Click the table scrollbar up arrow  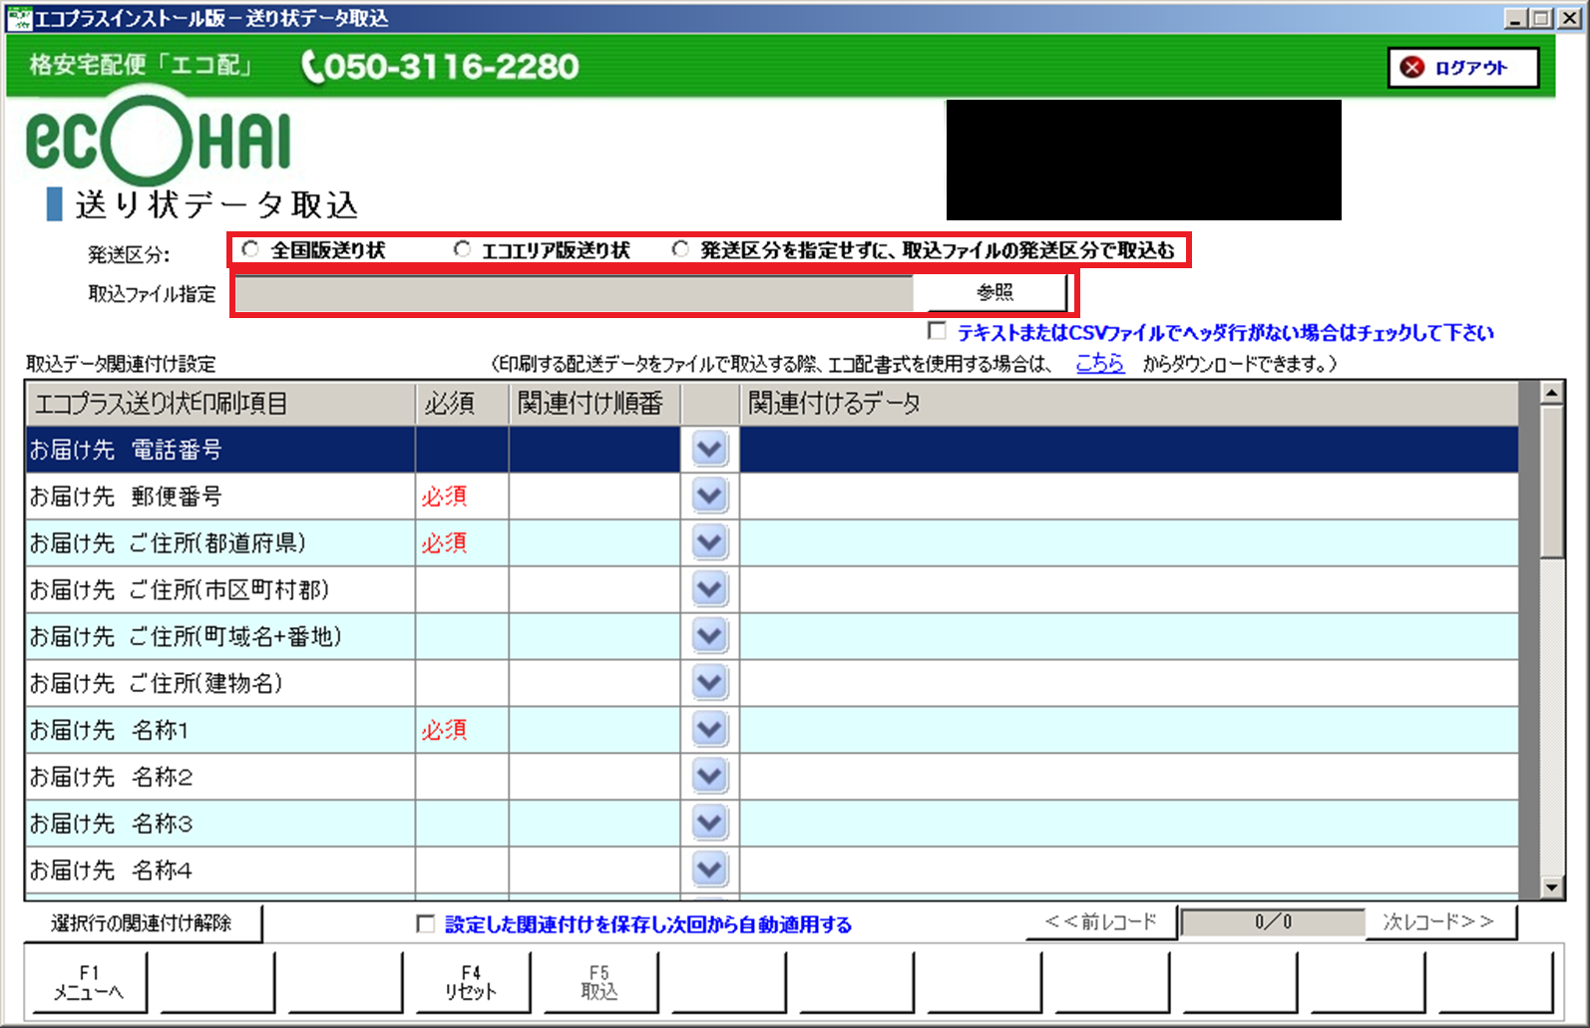point(1551,393)
